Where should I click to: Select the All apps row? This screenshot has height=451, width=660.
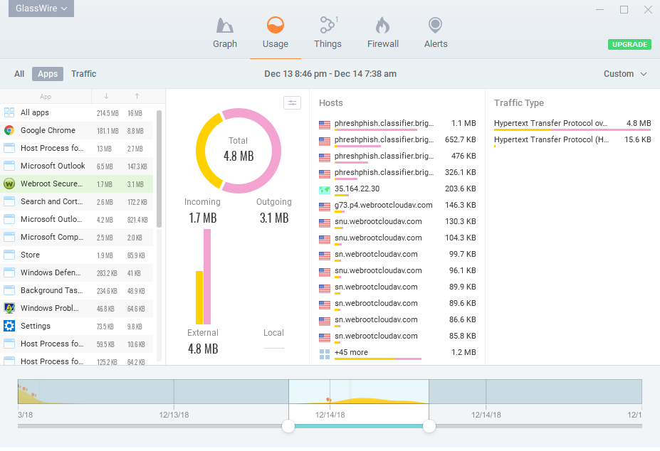(x=77, y=112)
